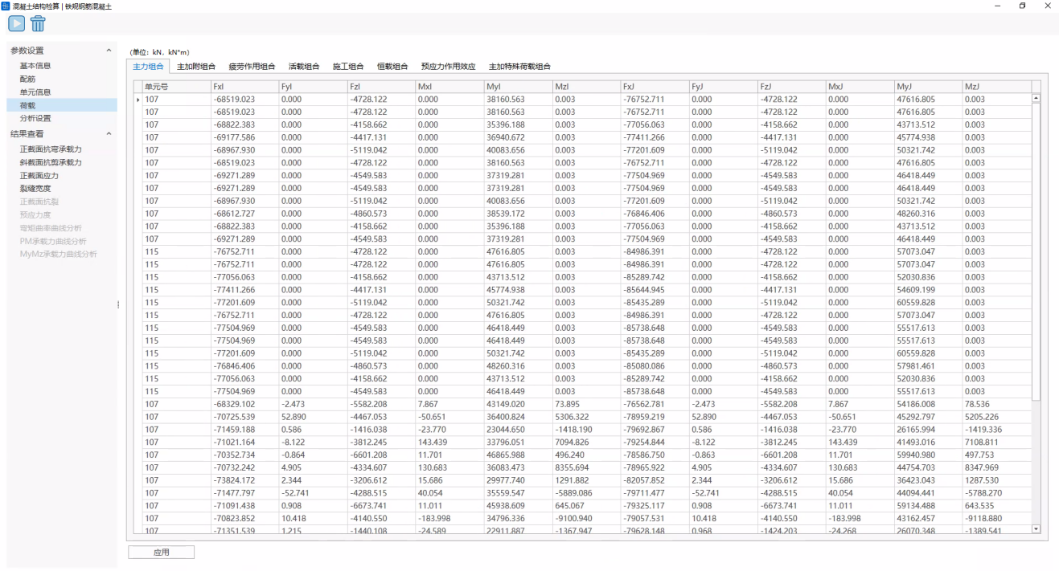1059x571 pixels.
Task: Click cell -68329.102 in the FxI column
Action: pyautogui.click(x=244, y=404)
